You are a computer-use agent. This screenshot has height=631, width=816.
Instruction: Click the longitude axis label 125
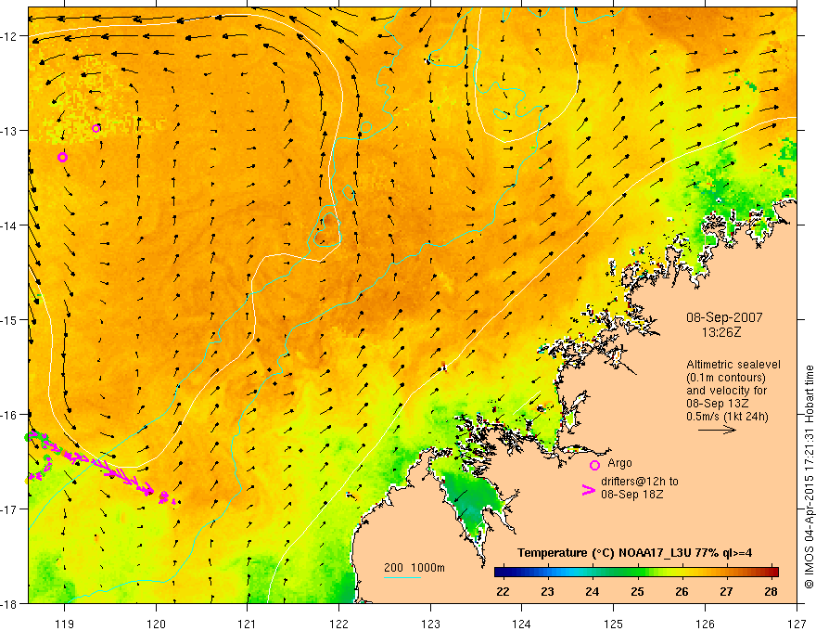tap(614, 624)
